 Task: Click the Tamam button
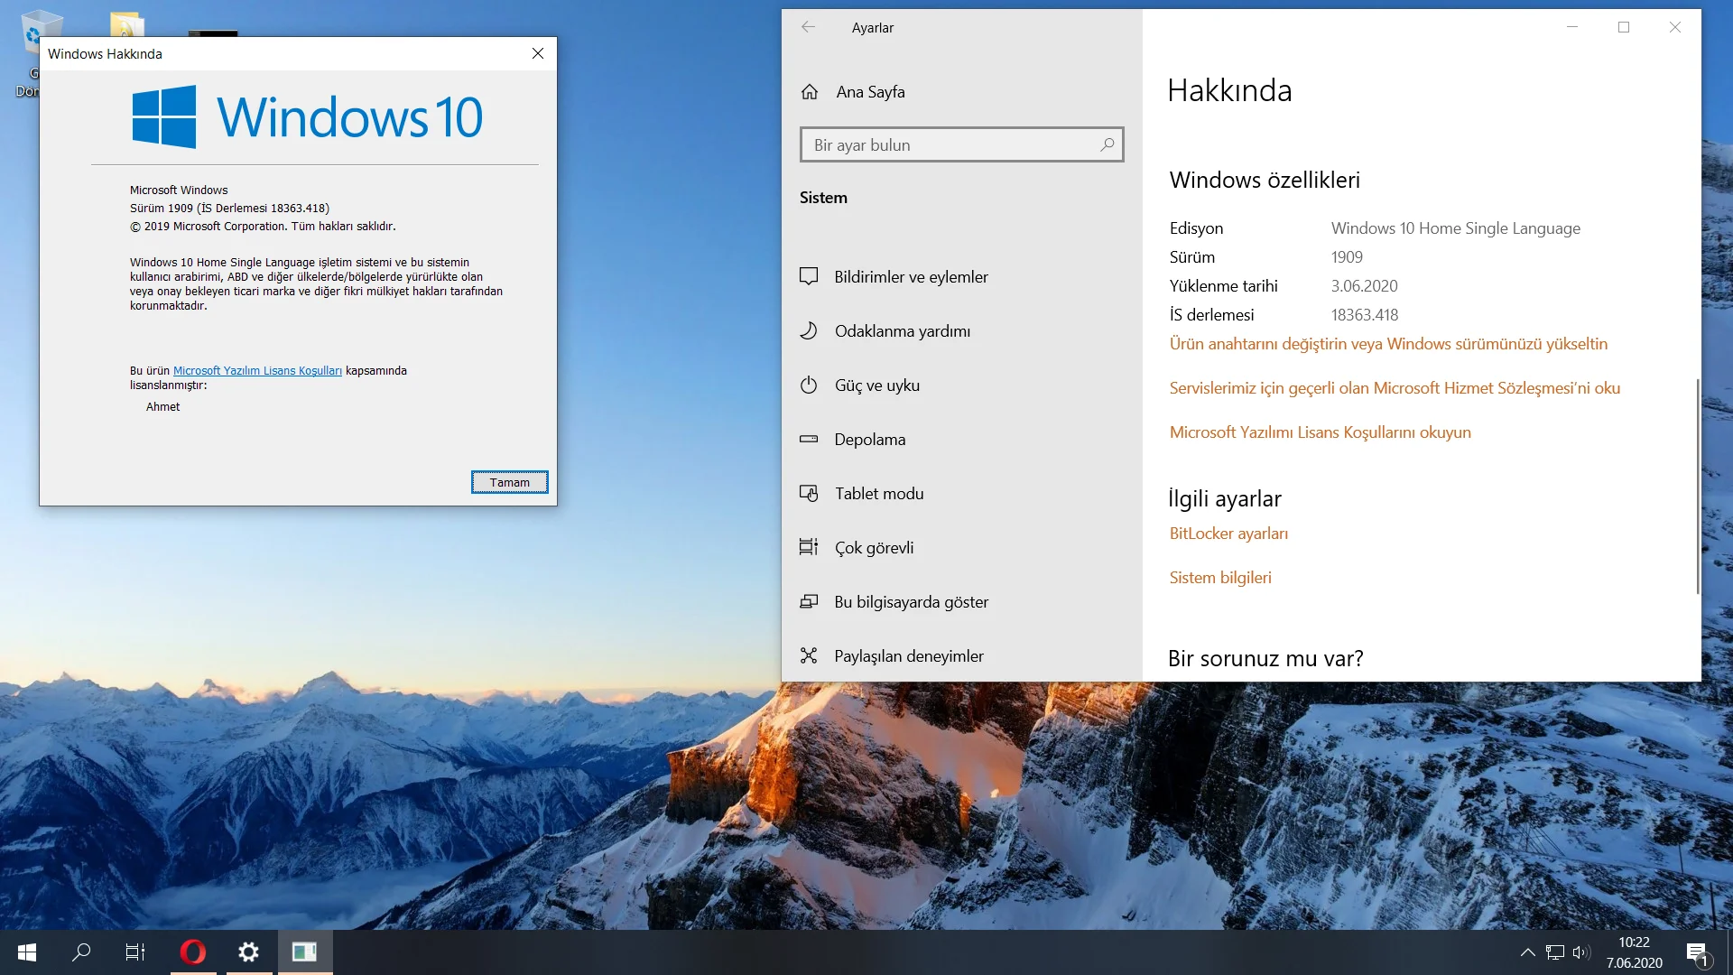pyautogui.click(x=509, y=482)
